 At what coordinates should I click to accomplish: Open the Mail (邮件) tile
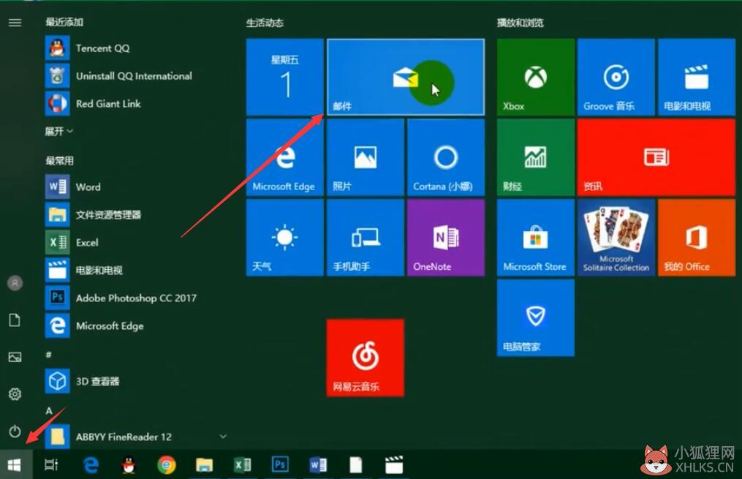coord(406,77)
